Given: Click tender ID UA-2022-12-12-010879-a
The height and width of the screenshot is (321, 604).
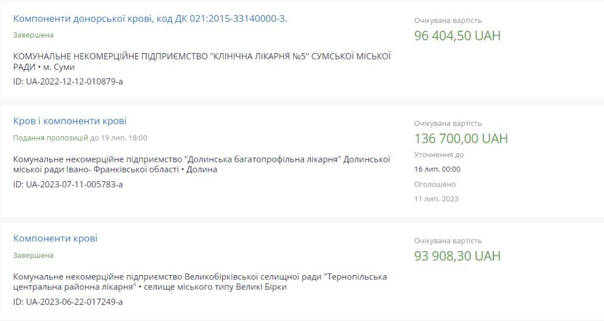Looking at the screenshot, I should 68,81.
